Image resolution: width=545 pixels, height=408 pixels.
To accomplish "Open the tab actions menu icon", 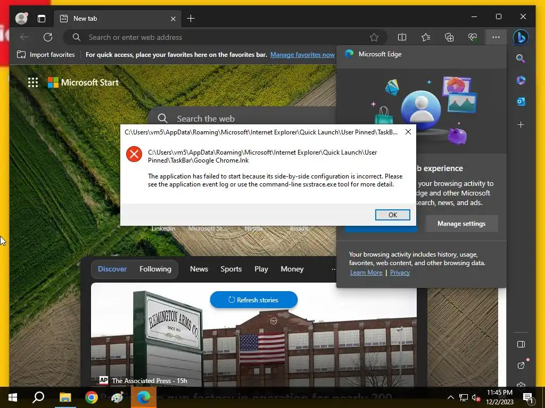I will (x=42, y=19).
